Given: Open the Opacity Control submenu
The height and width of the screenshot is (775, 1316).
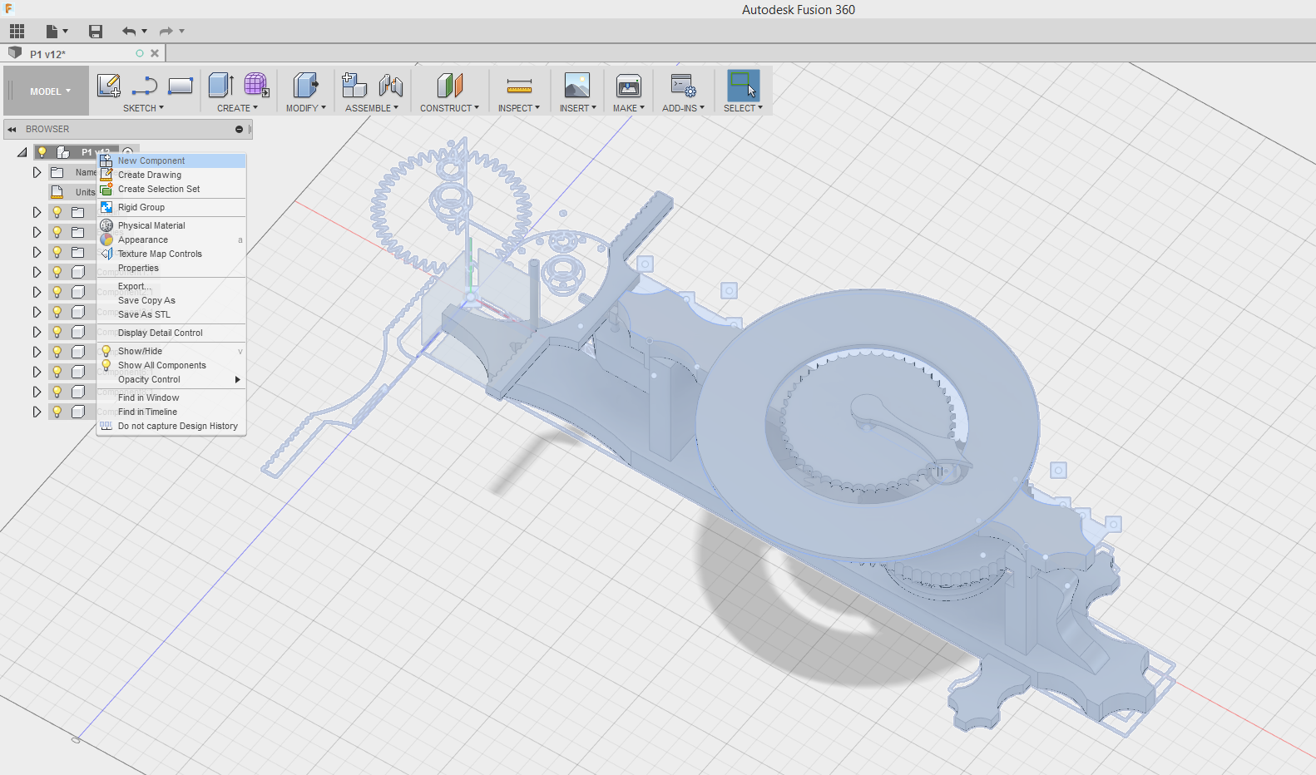Looking at the screenshot, I should pyautogui.click(x=171, y=379).
